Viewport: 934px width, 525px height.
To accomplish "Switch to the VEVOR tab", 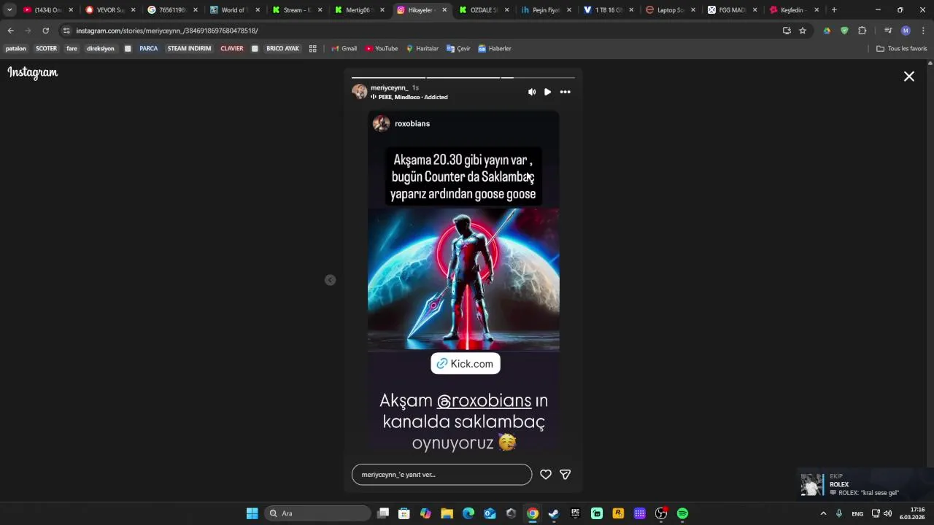I will [x=111, y=10].
